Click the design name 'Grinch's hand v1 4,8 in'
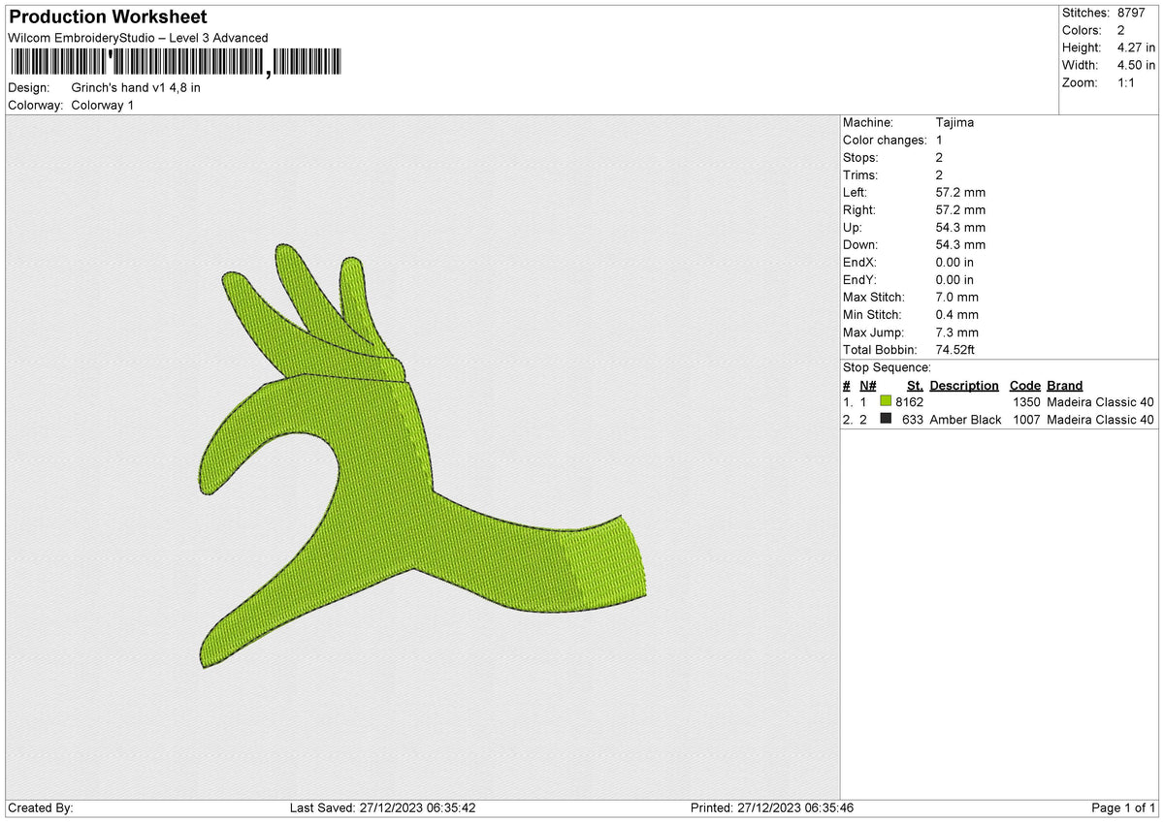 [x=136, y=87]
